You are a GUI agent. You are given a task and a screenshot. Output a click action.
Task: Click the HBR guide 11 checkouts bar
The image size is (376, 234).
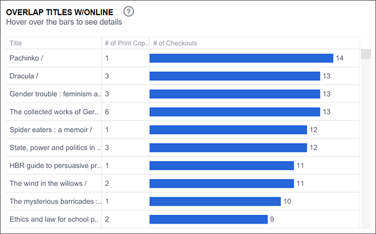point(222,166)
